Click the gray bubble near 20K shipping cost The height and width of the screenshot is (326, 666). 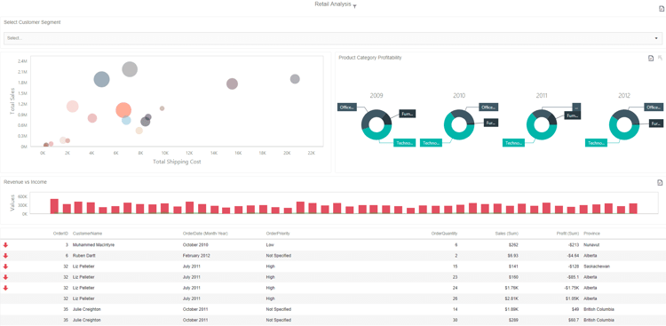pos(295,79)
